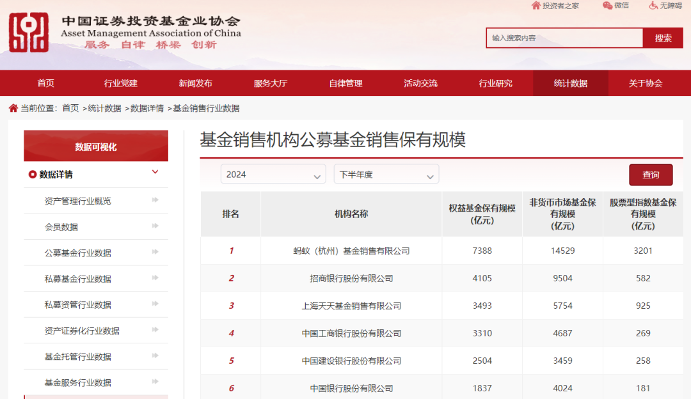Click the red 搜索 search button

[663, 38]
